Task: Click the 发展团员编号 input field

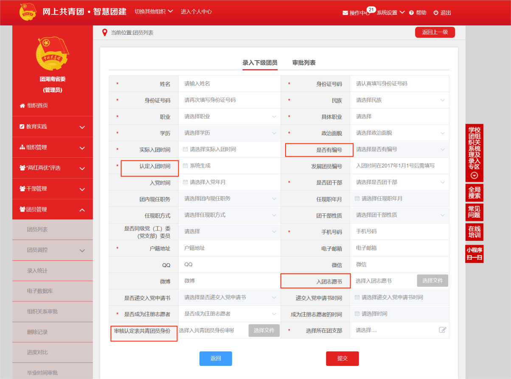Action: 399,166
